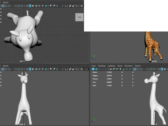The height and width of the screenshot is (126, 168).
Task: Click isolate select in front view toolbar
Action: click(x=65, y=69)
